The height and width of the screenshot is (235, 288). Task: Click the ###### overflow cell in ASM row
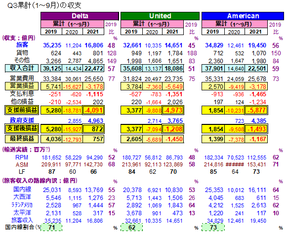[x=234, y=164]
